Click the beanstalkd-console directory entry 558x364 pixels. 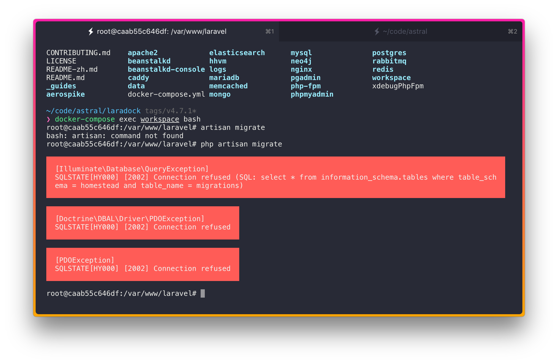pyautogui.click(x=166, y=69)
